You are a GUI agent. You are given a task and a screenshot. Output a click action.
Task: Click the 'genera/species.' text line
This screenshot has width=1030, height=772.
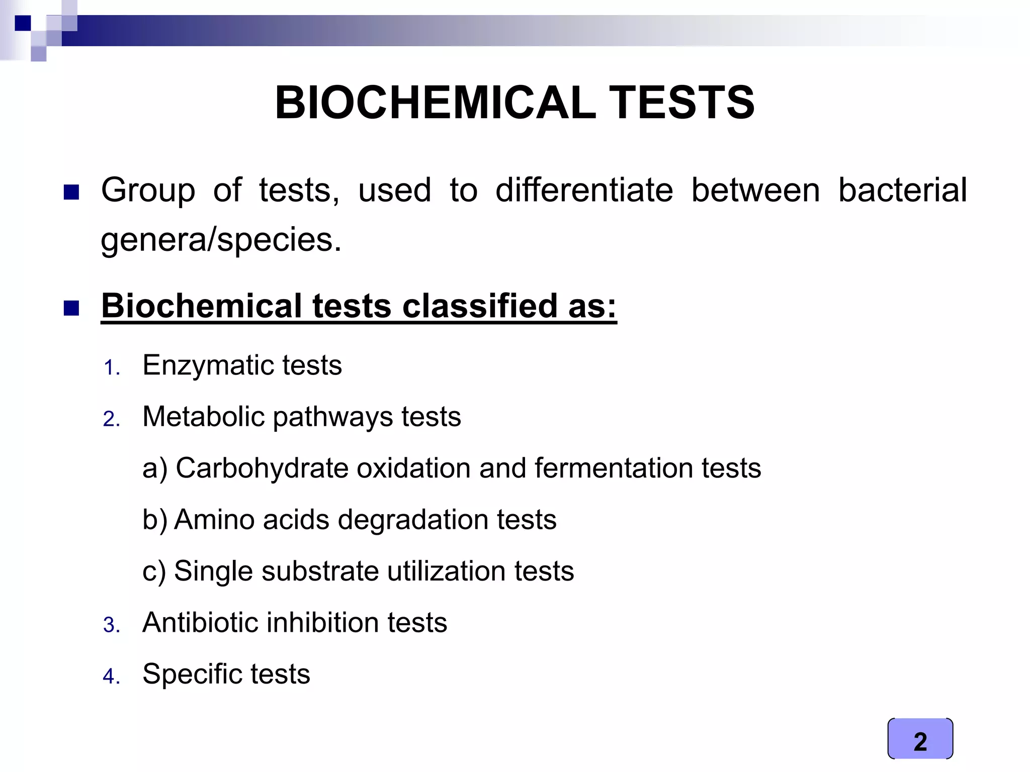point(221,240)
